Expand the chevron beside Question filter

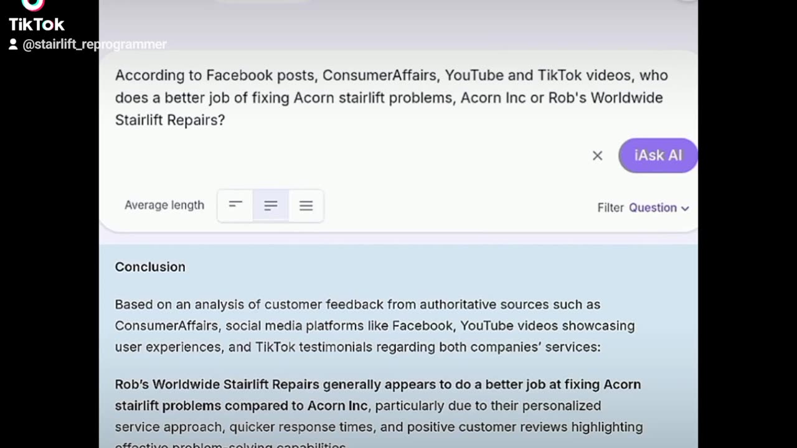[x=685, y=208]
